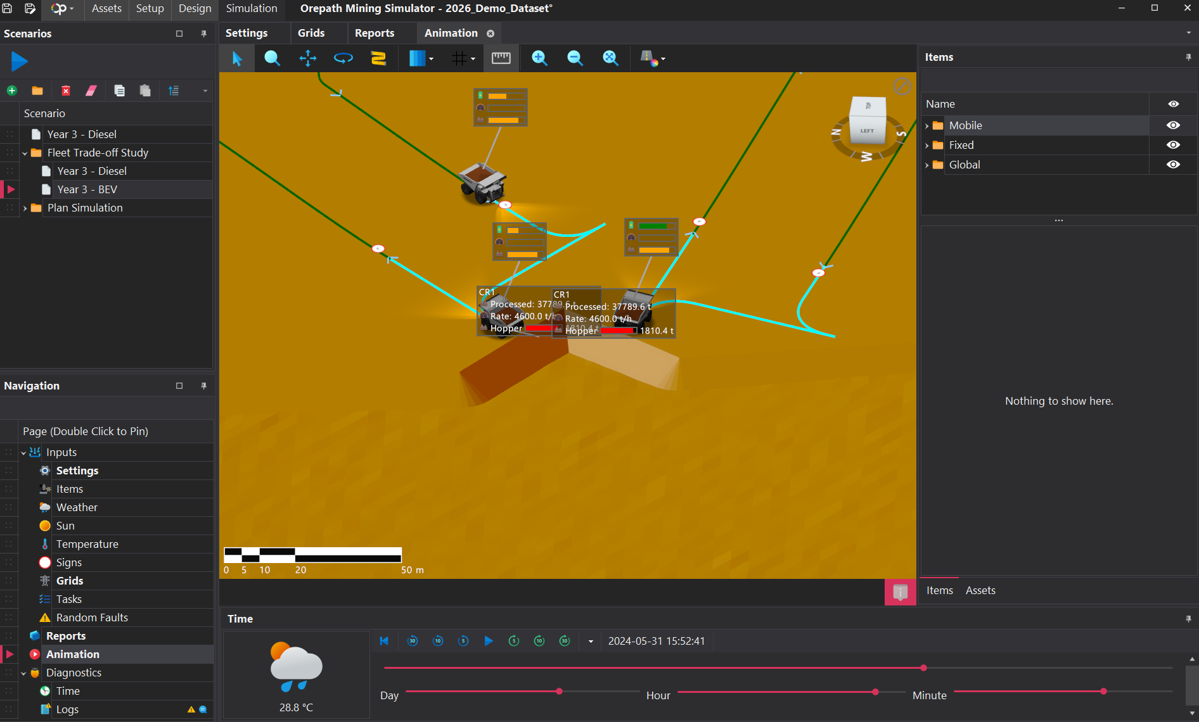
Task: Toggle visibility of Global folder
Action: tap(1173, 165)
